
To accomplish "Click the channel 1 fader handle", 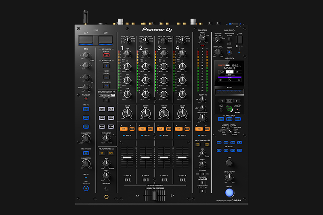I will tap(127, 158).
